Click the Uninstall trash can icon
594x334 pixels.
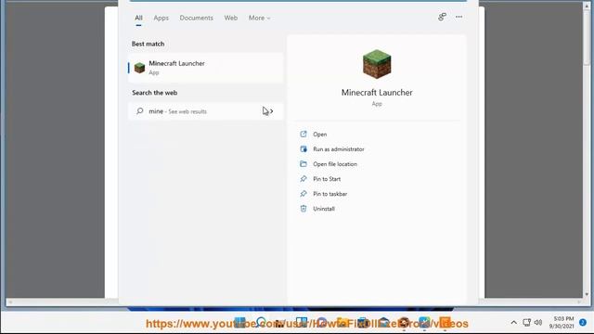point(303,208)
